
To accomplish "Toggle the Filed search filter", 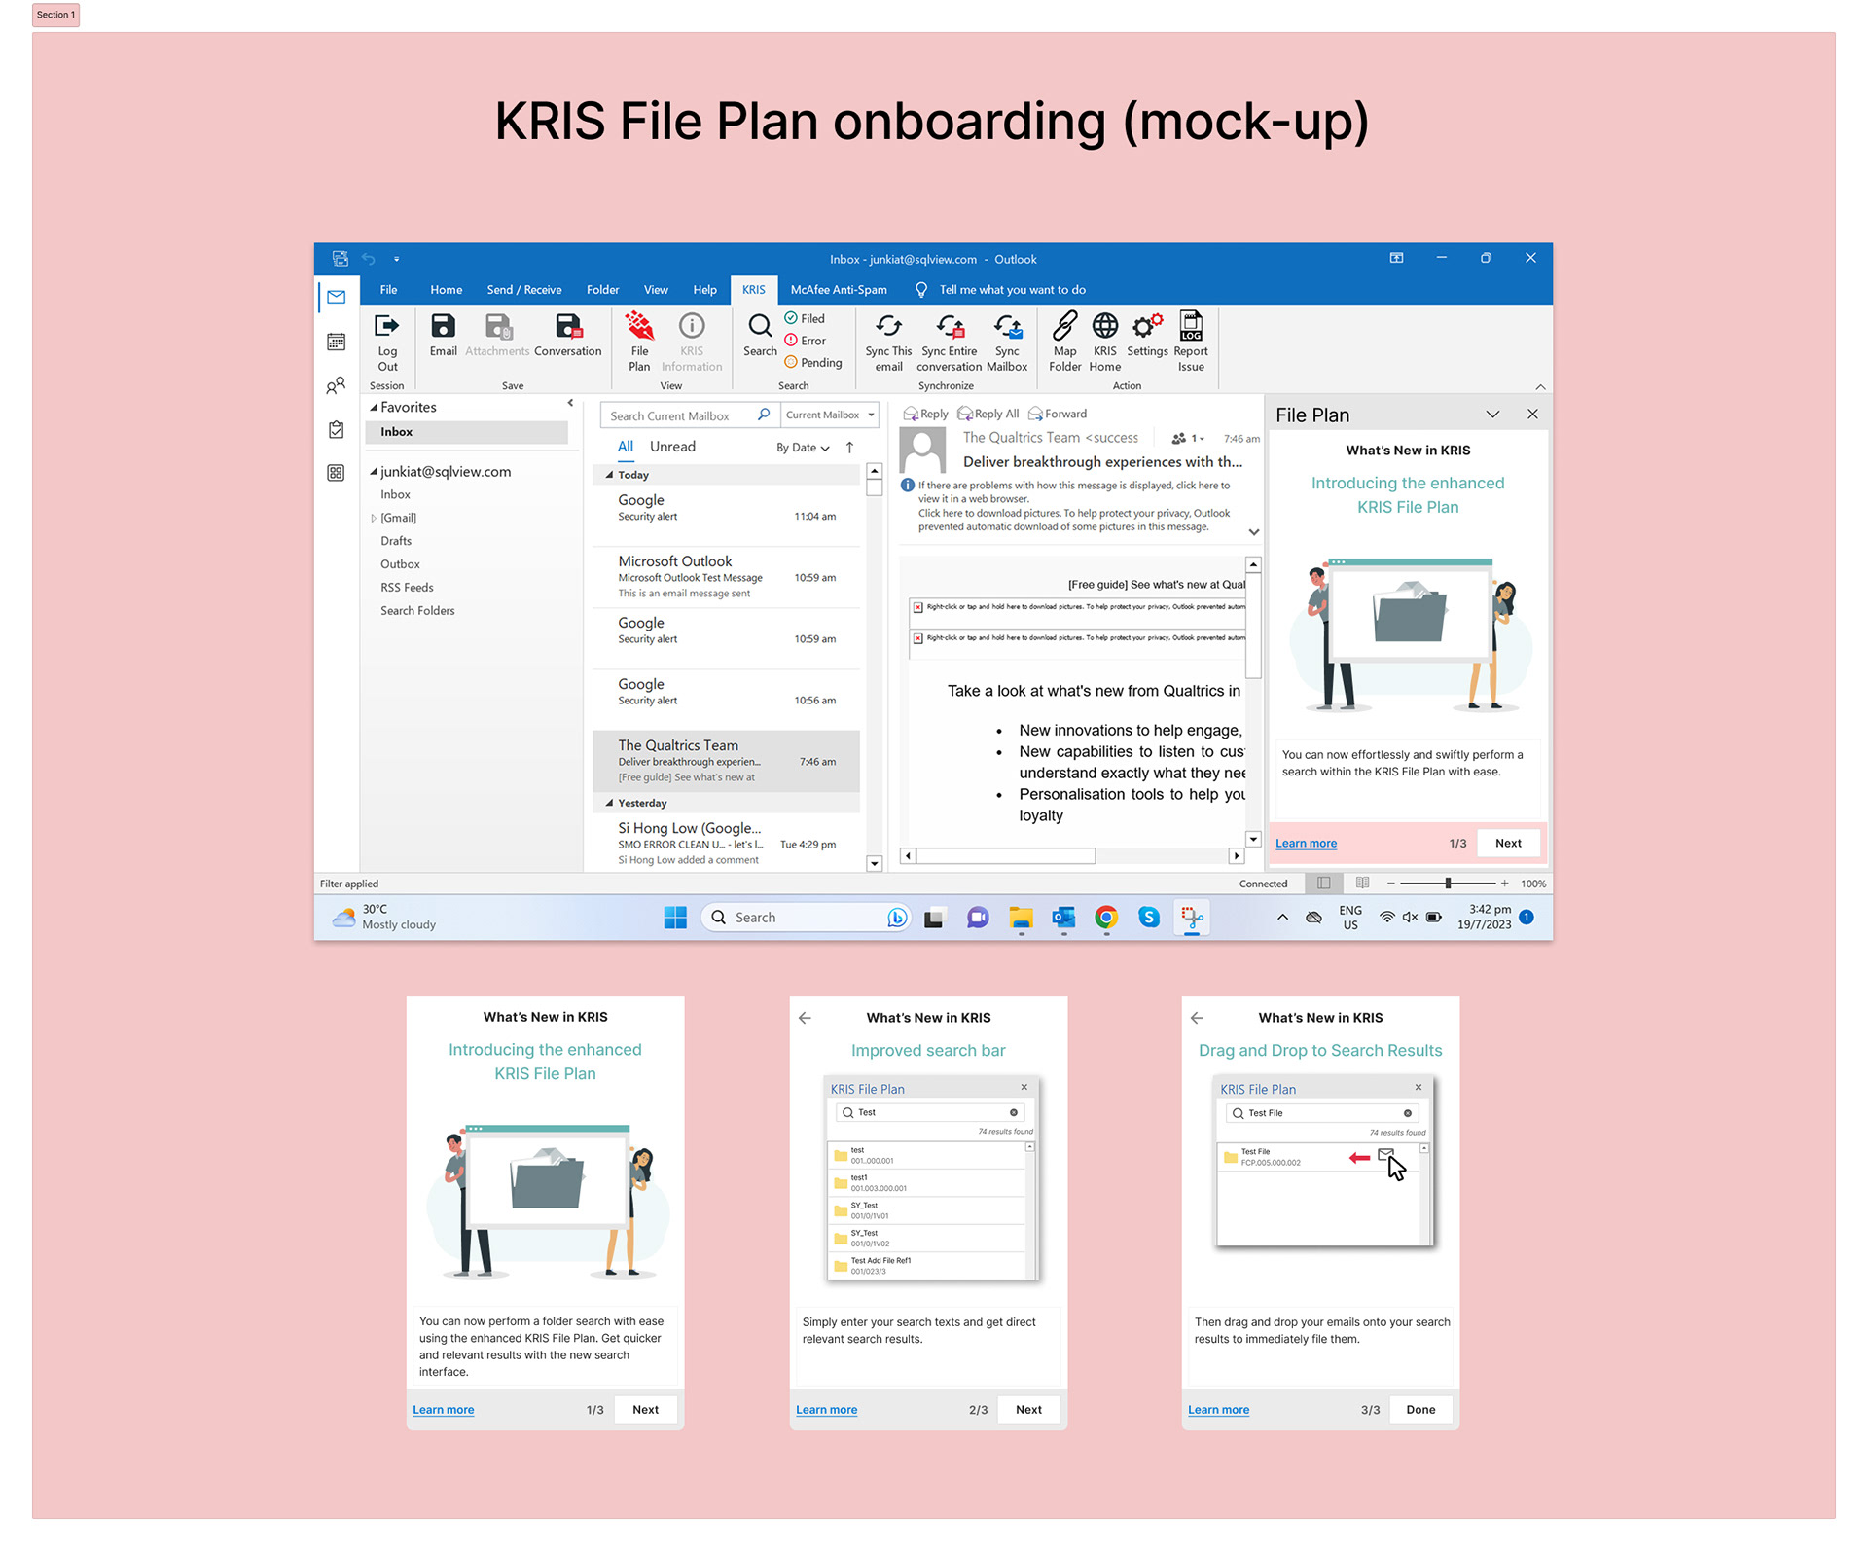I will 806,318.
